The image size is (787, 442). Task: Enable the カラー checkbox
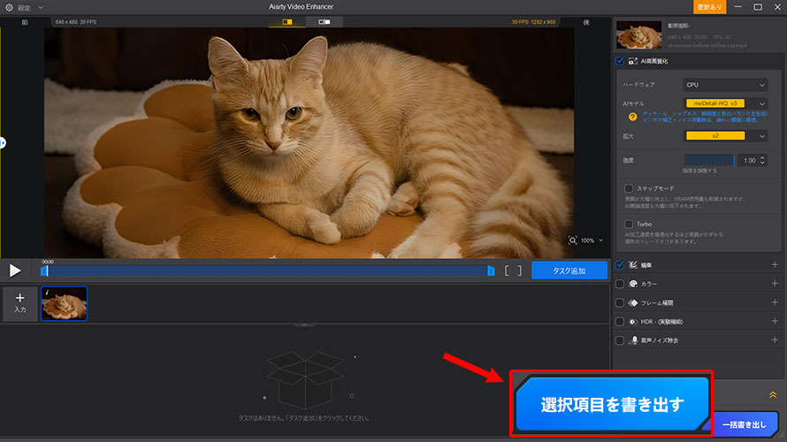coord(620,284)
